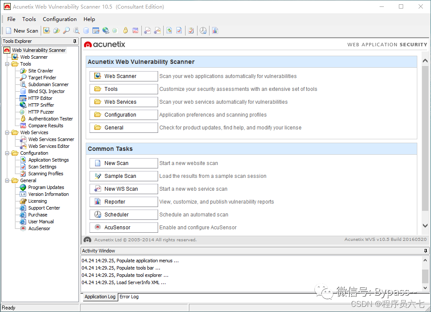Select HTTP Fuzzer in the tree
Viewport: 431px width, 312px height.
(41, 112)
